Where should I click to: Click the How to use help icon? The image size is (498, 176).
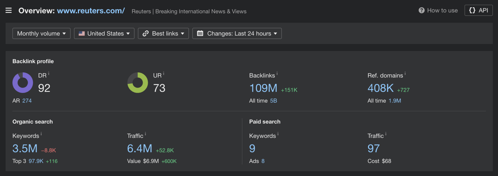(421, 10)
